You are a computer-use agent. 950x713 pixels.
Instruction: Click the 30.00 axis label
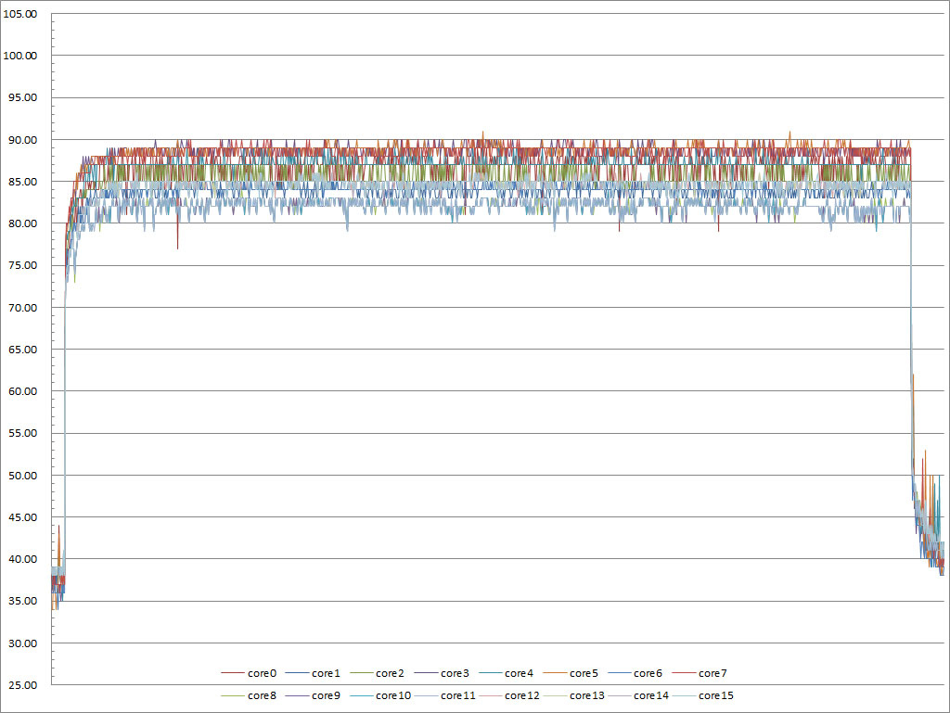pos(22,643)
